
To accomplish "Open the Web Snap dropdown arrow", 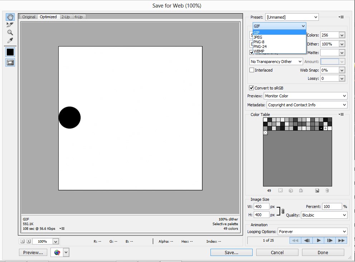I will (342, 70).
